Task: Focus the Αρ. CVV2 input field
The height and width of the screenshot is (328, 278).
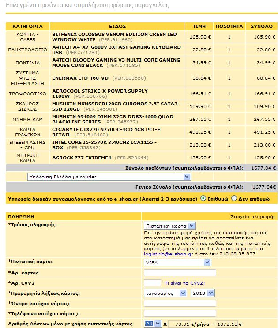Action: 152,283
